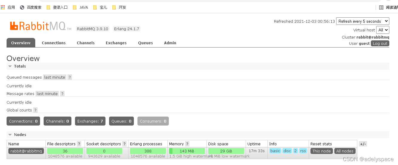Click the Erlang processes 388 bar
Image resolution: width=398 pixels, height=165 pixels.
point(148,151)
